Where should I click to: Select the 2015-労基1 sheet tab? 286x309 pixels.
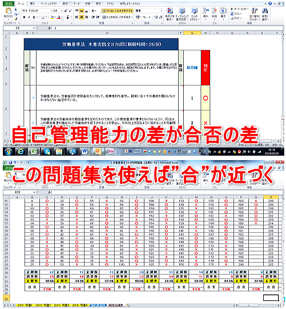click(x=25, y=305)
